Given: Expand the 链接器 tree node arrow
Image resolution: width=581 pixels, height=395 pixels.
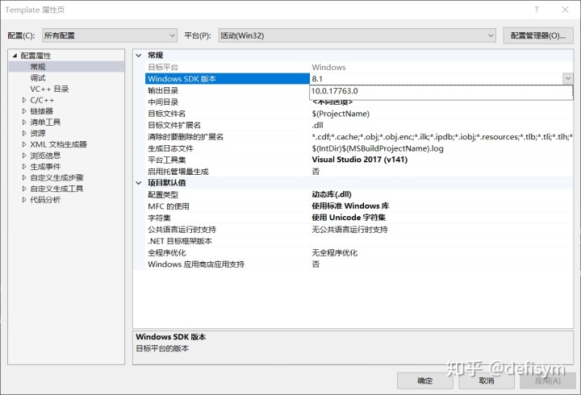Looking at the screenshot, I should pyautogui.click(x=24, y=111).
